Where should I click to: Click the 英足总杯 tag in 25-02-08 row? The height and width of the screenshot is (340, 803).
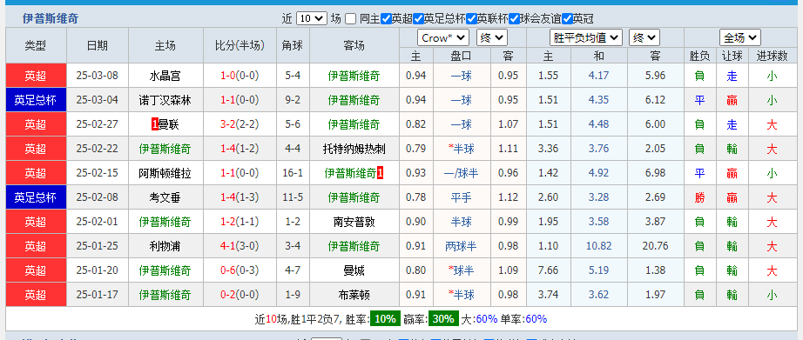[36, 197]
